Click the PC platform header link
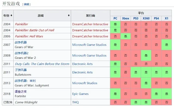 (115, 18)
